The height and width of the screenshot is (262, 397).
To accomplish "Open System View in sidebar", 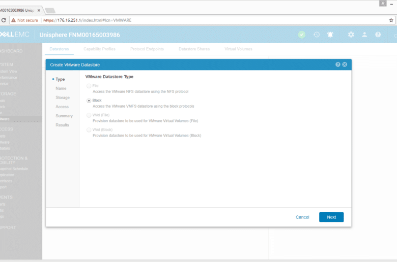I will pos(9,72).
